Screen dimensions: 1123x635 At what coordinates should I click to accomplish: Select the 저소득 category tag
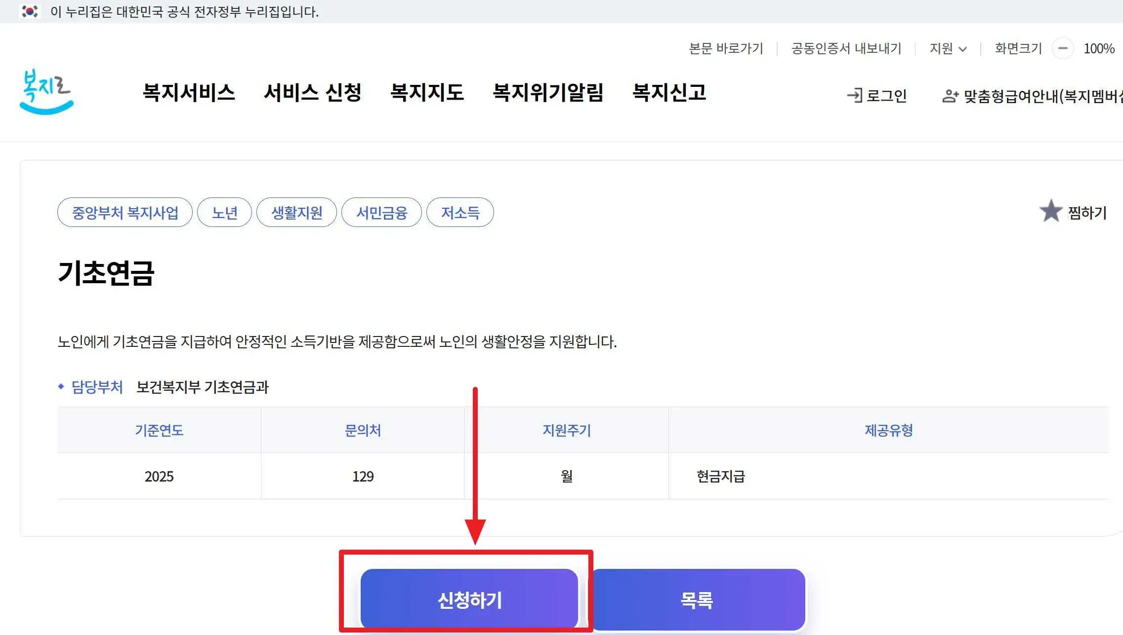(x=460, y=212)
